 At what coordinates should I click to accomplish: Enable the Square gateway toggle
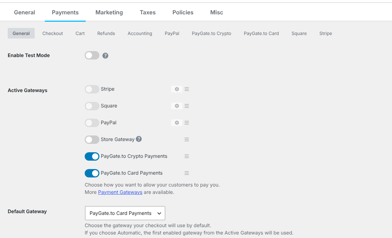click(92, 106)
